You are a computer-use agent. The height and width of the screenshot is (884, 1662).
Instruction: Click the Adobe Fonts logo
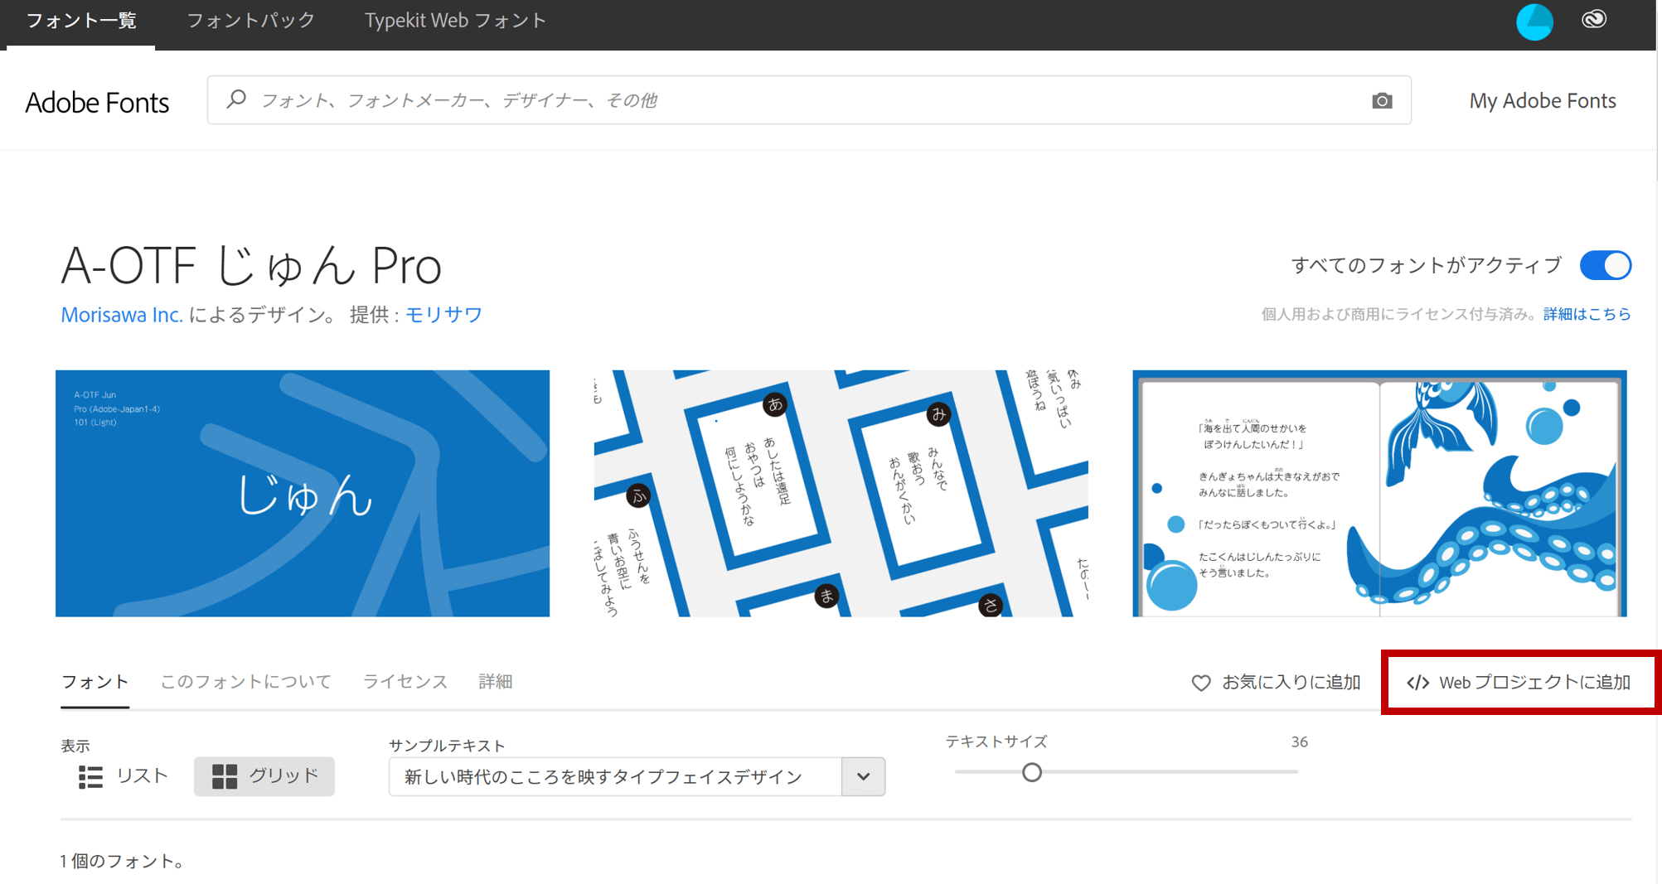97,102
